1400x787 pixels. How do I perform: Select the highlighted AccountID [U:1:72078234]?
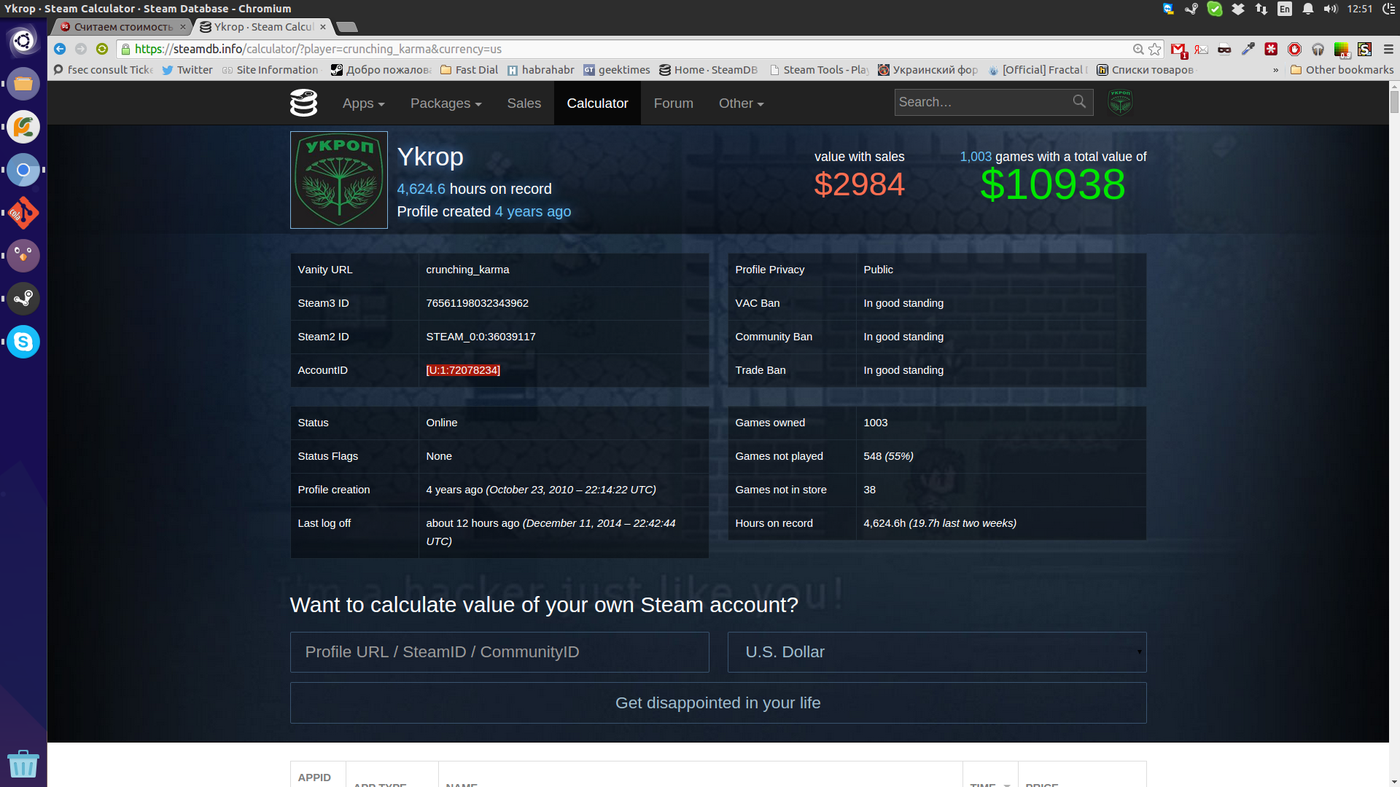pos(463,370)
